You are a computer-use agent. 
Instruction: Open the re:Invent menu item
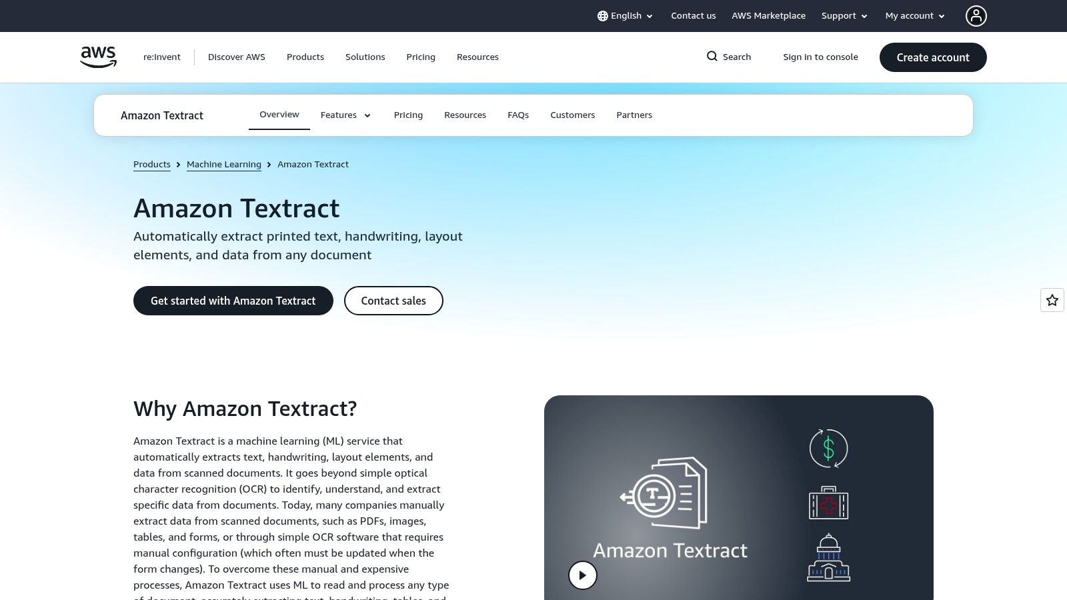pos(162,57)
